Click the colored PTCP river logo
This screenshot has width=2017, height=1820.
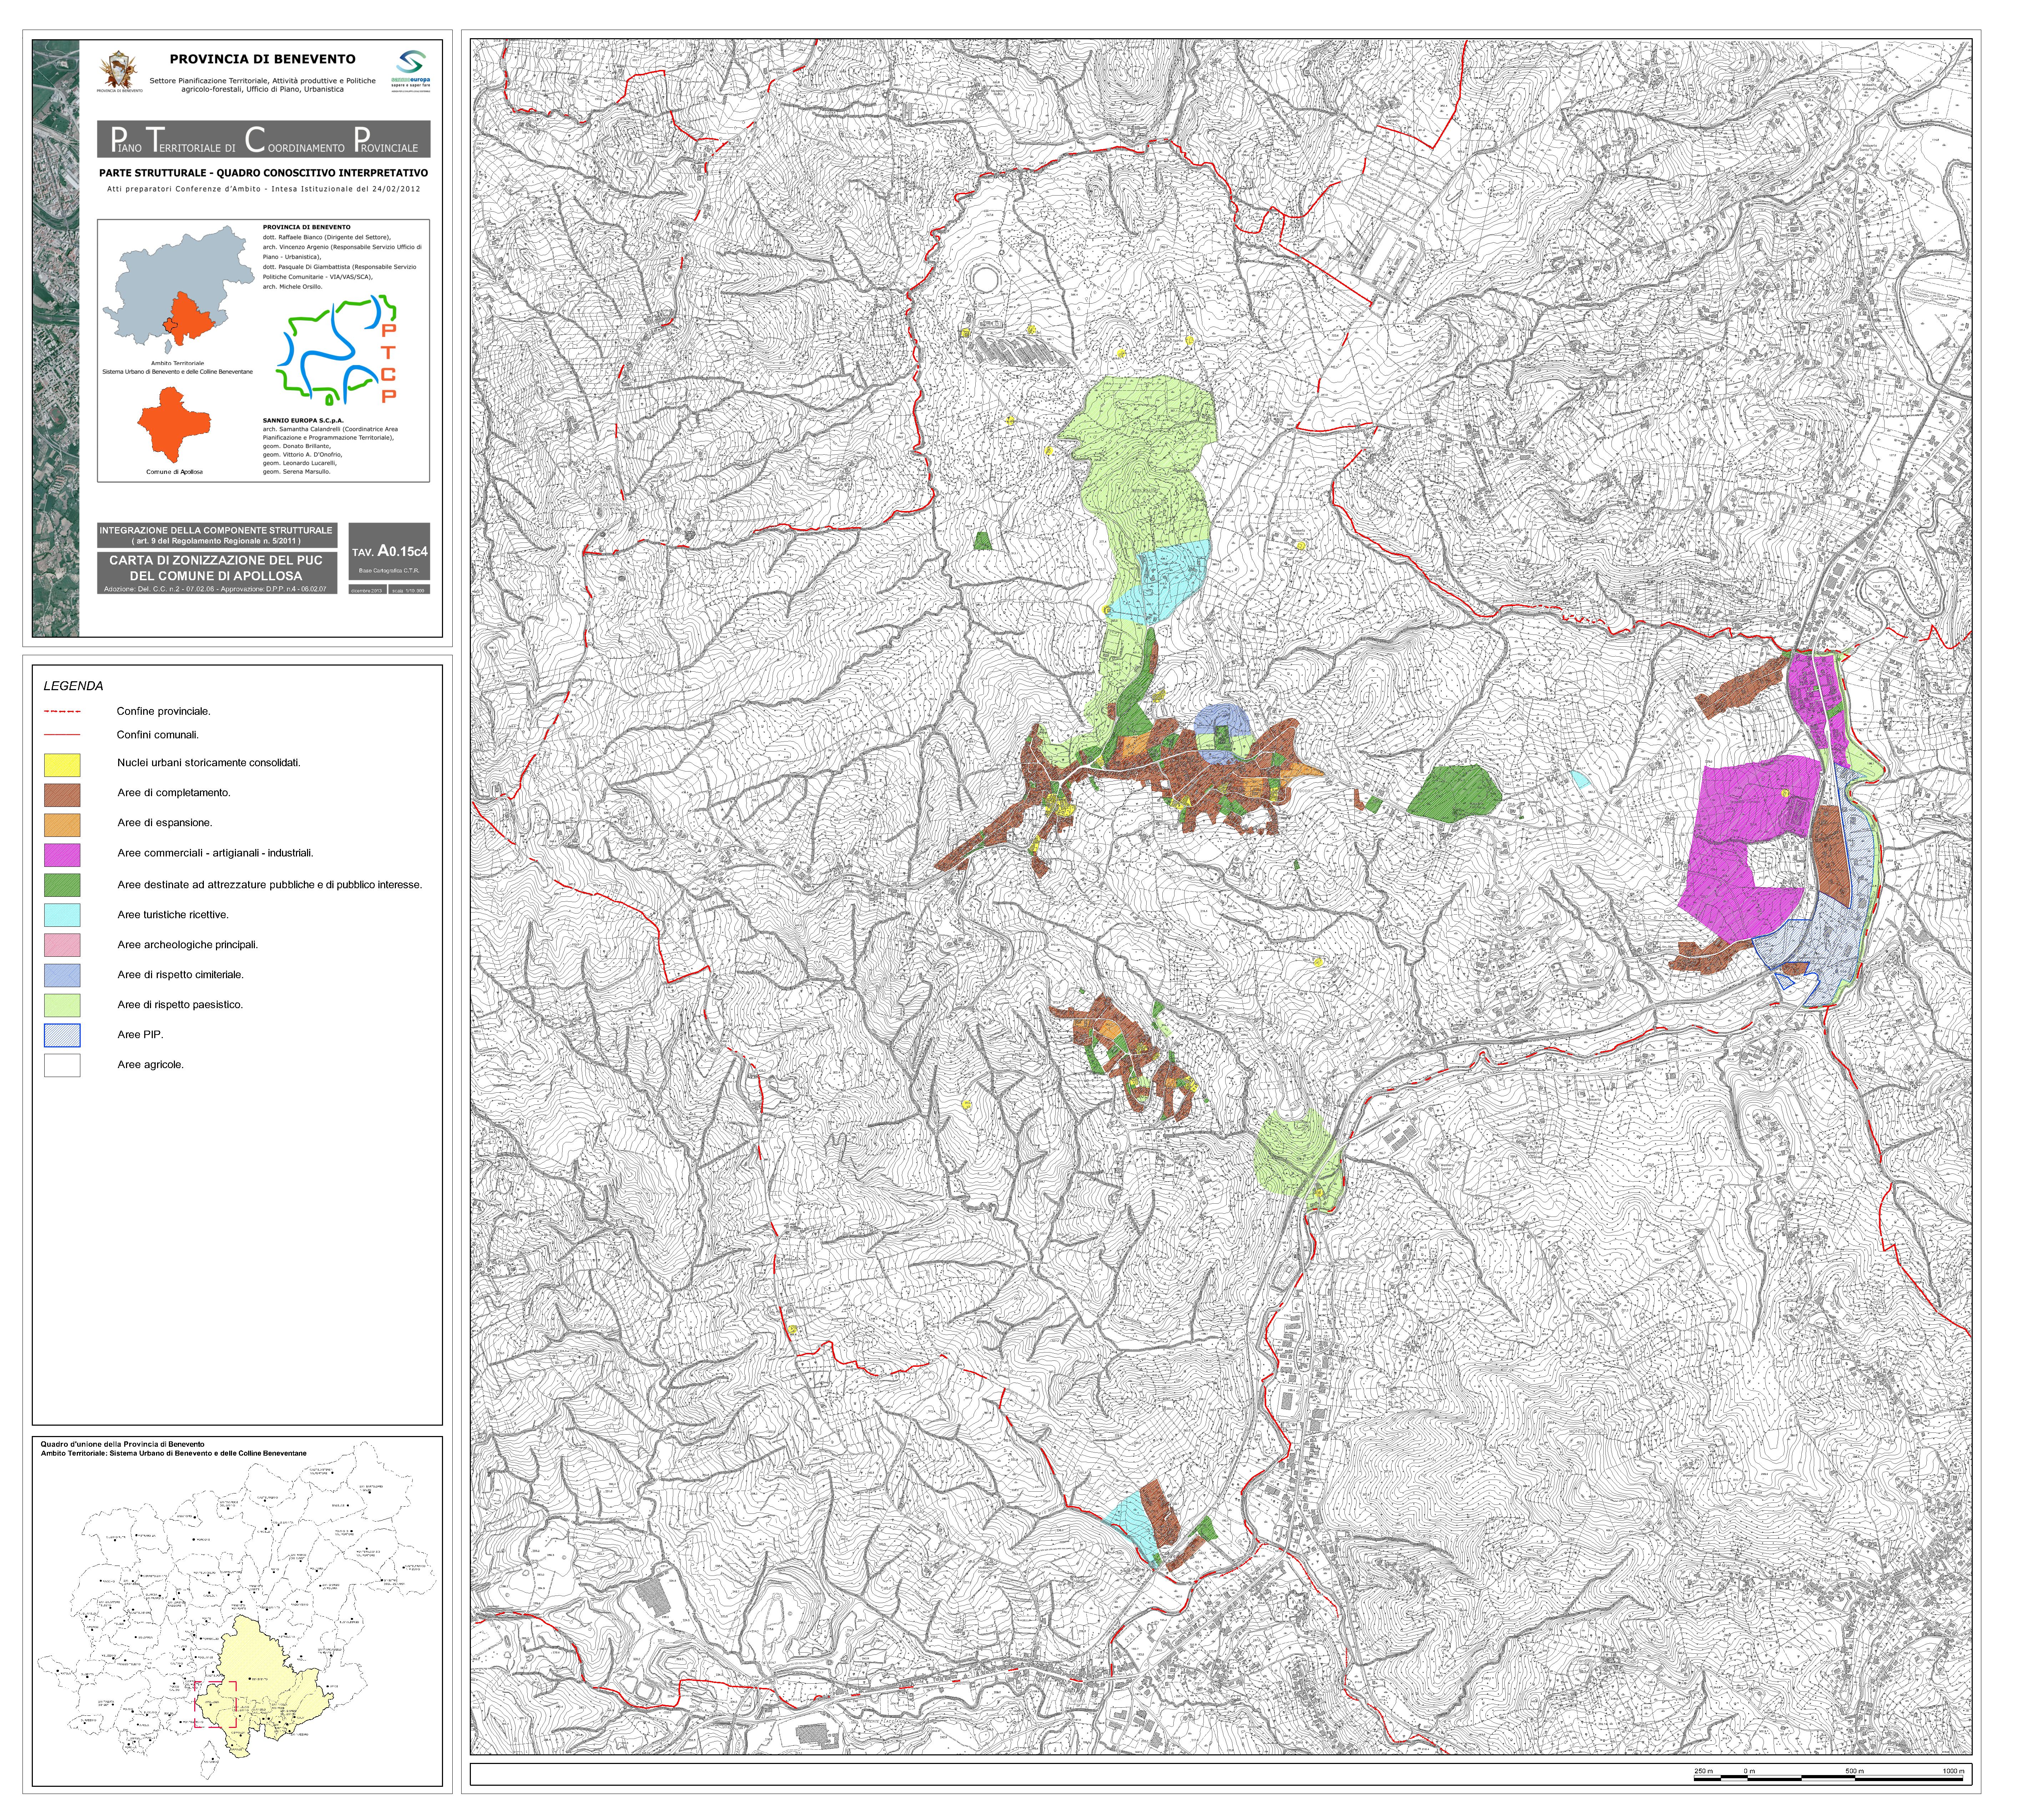(337, 350)
